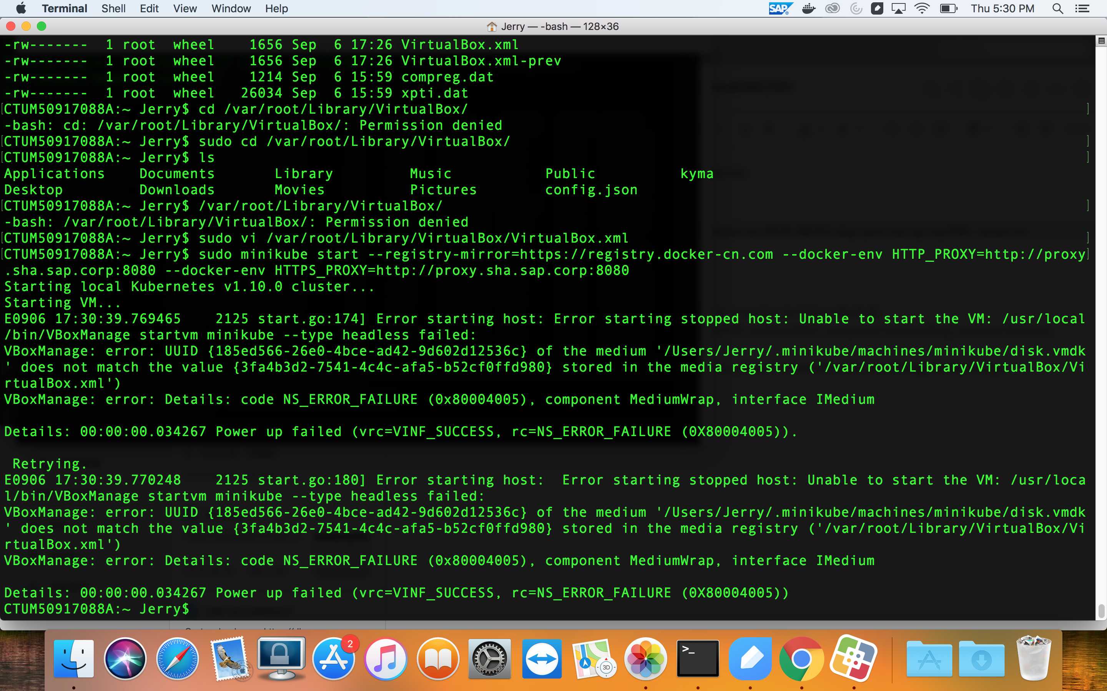
Task: Click the Docker whale menu bar icon
Action: click(809, 8)
